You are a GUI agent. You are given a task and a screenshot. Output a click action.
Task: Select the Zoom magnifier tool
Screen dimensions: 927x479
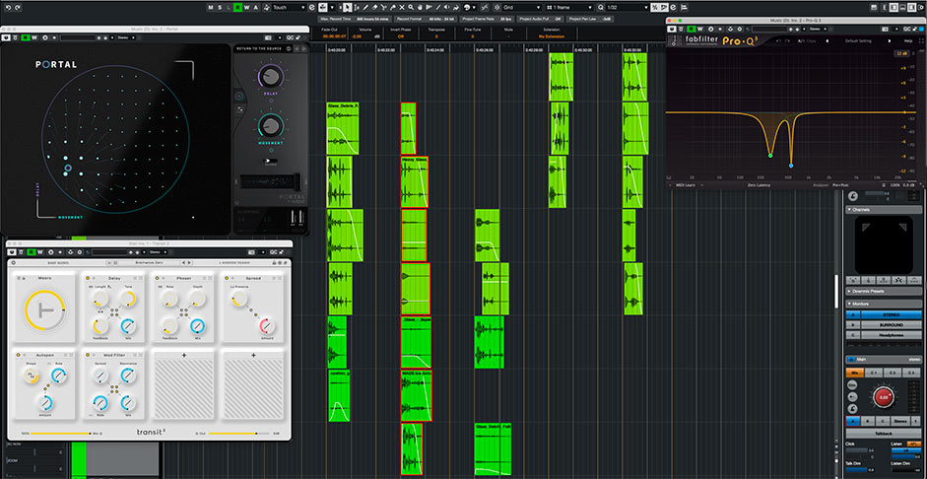tap(411, 7)
